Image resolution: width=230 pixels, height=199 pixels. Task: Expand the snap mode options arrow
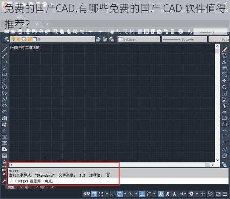click(106, 194)
